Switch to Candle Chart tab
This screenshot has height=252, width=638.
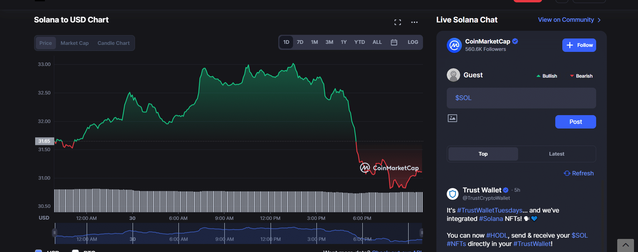pos(114,43)
